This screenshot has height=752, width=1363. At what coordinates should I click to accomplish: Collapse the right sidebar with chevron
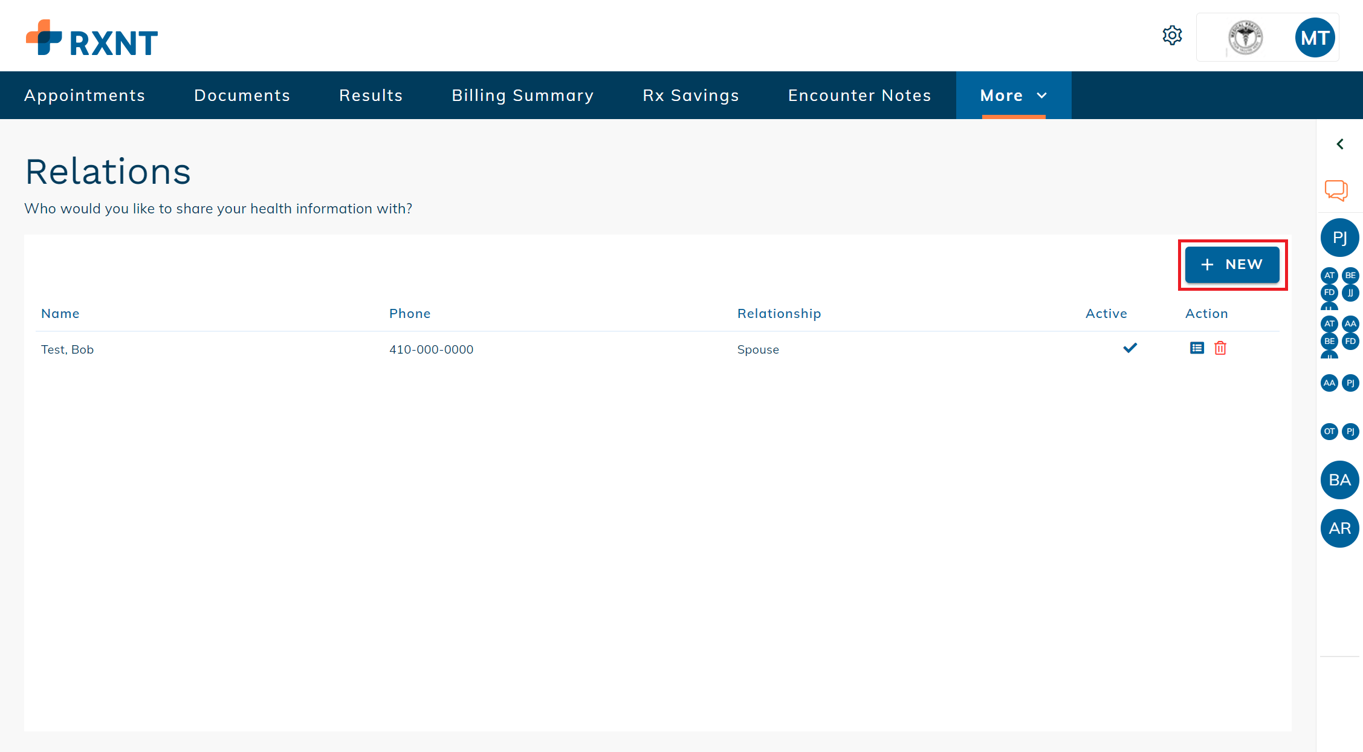click(x=1340, y=144)
